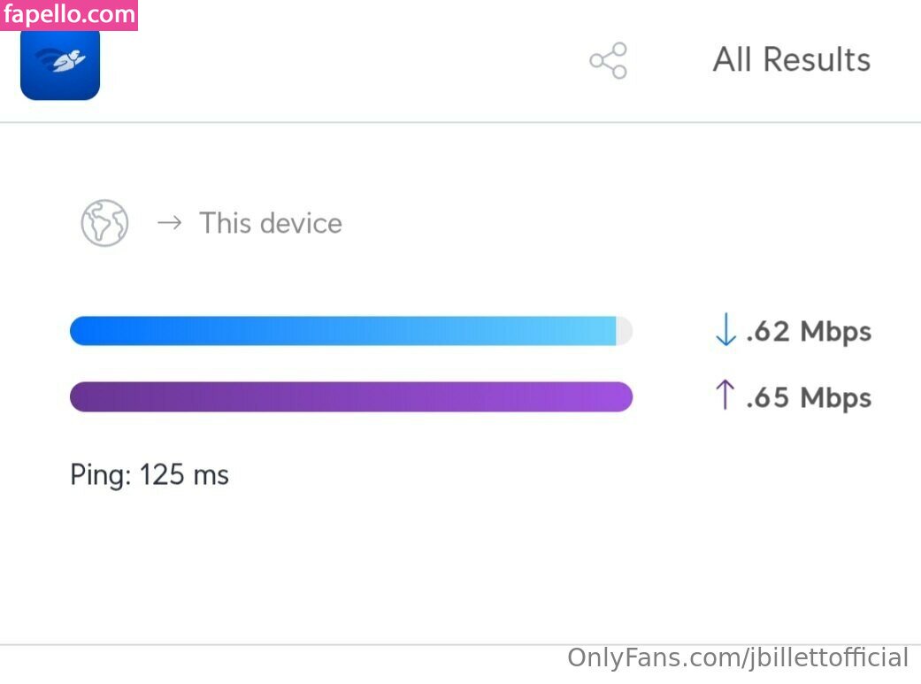Click the blue download arrow icon

pyautogui.click(x=725, y=331)
